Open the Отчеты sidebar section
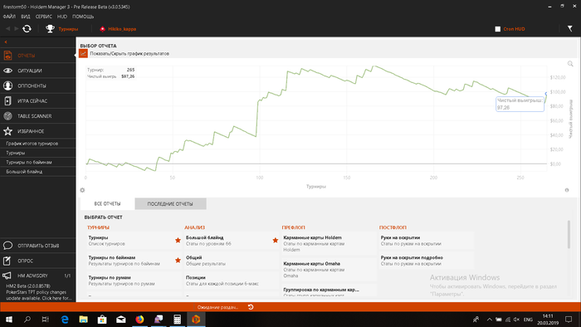This screenshot has height=327, width=581. (x=38, y=56)
